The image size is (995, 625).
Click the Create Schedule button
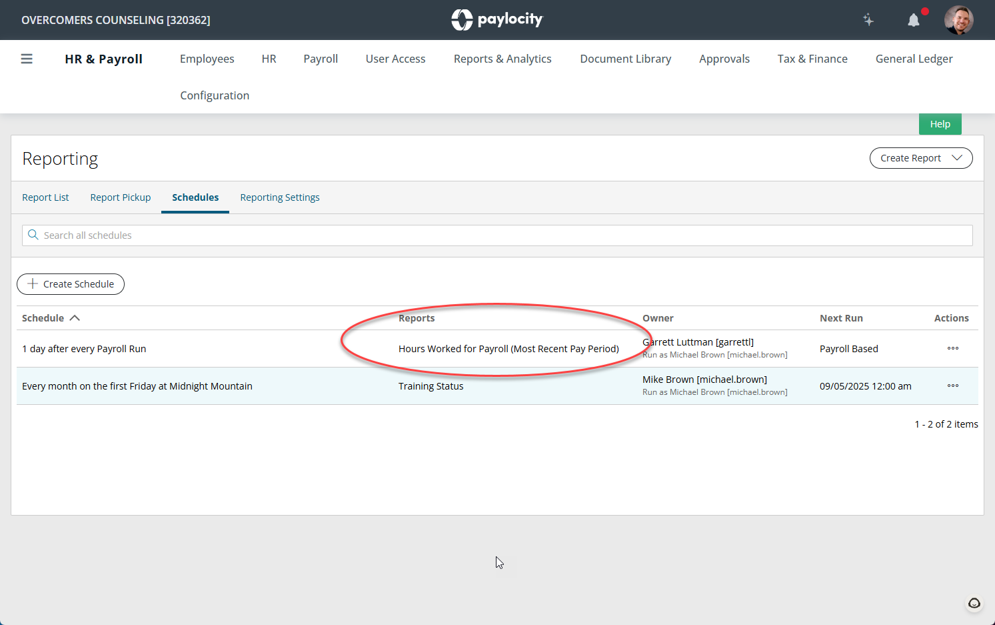71,284
